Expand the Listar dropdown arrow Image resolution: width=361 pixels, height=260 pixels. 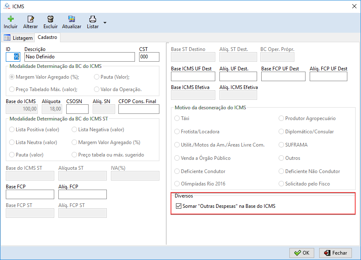pyautogui.click(x=105, y=22)
